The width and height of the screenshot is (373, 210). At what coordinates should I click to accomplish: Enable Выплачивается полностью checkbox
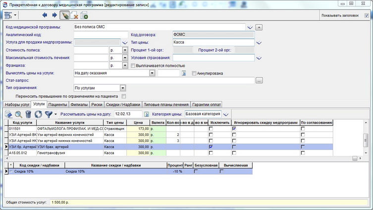[133, 66]
